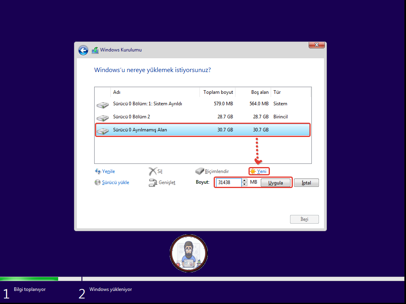Decrease the Boyut value with the down arrow
Viewport: 406px width, 304px height.
coord(245,184)
